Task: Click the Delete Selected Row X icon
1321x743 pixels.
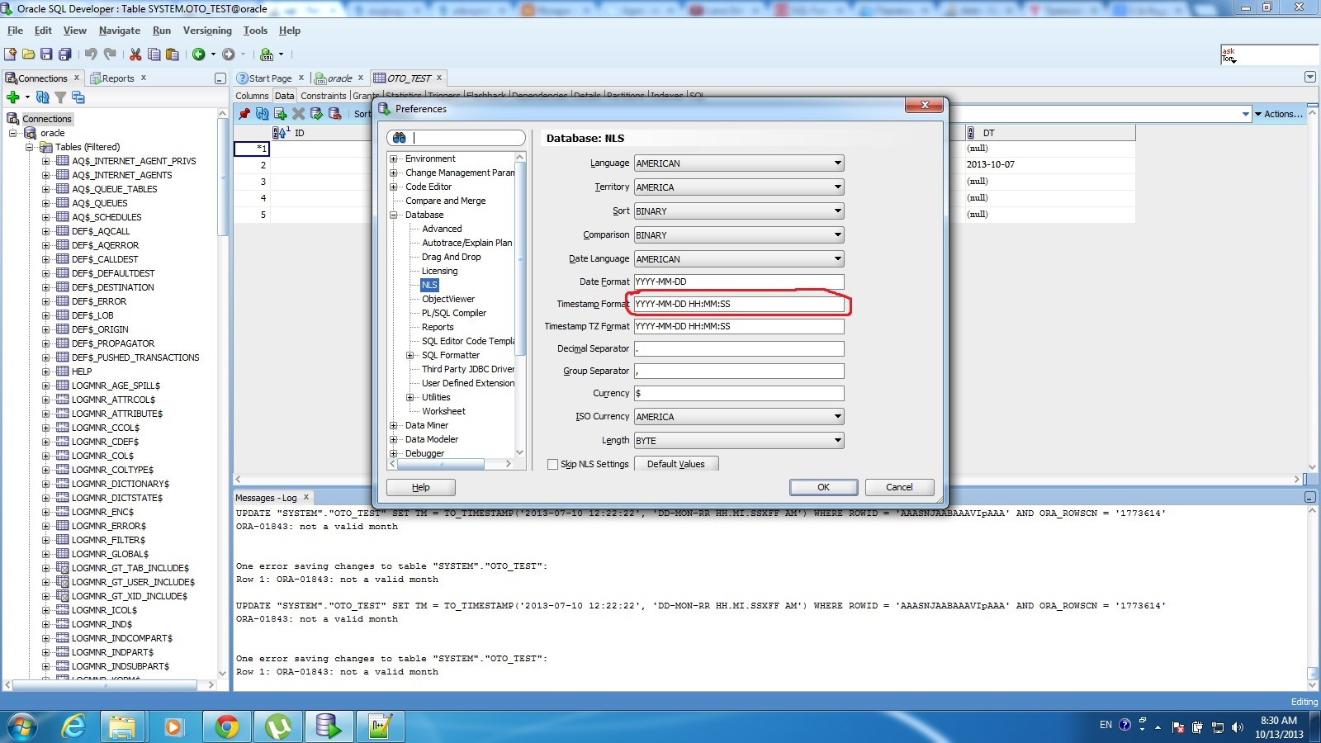Action: point(299,114)
